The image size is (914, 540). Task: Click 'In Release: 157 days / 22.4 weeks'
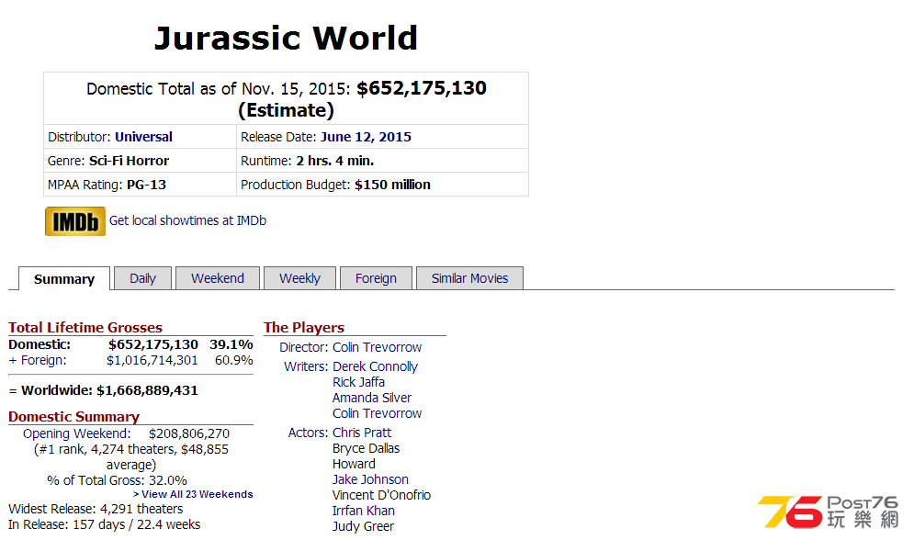point(105,525)
